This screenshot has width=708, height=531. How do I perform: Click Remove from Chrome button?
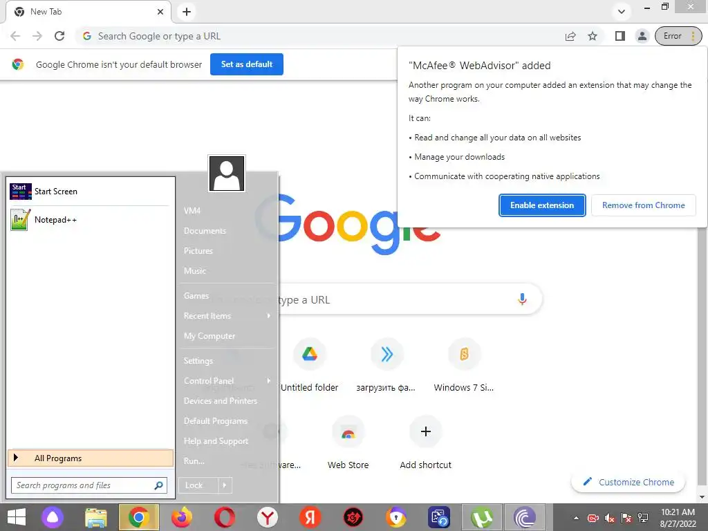click(644, 205)
